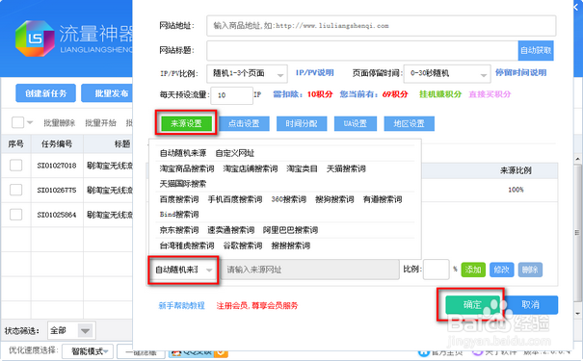Click the 流量神器 LS logo icon
The image size is (583, 361).
(35, 39)
